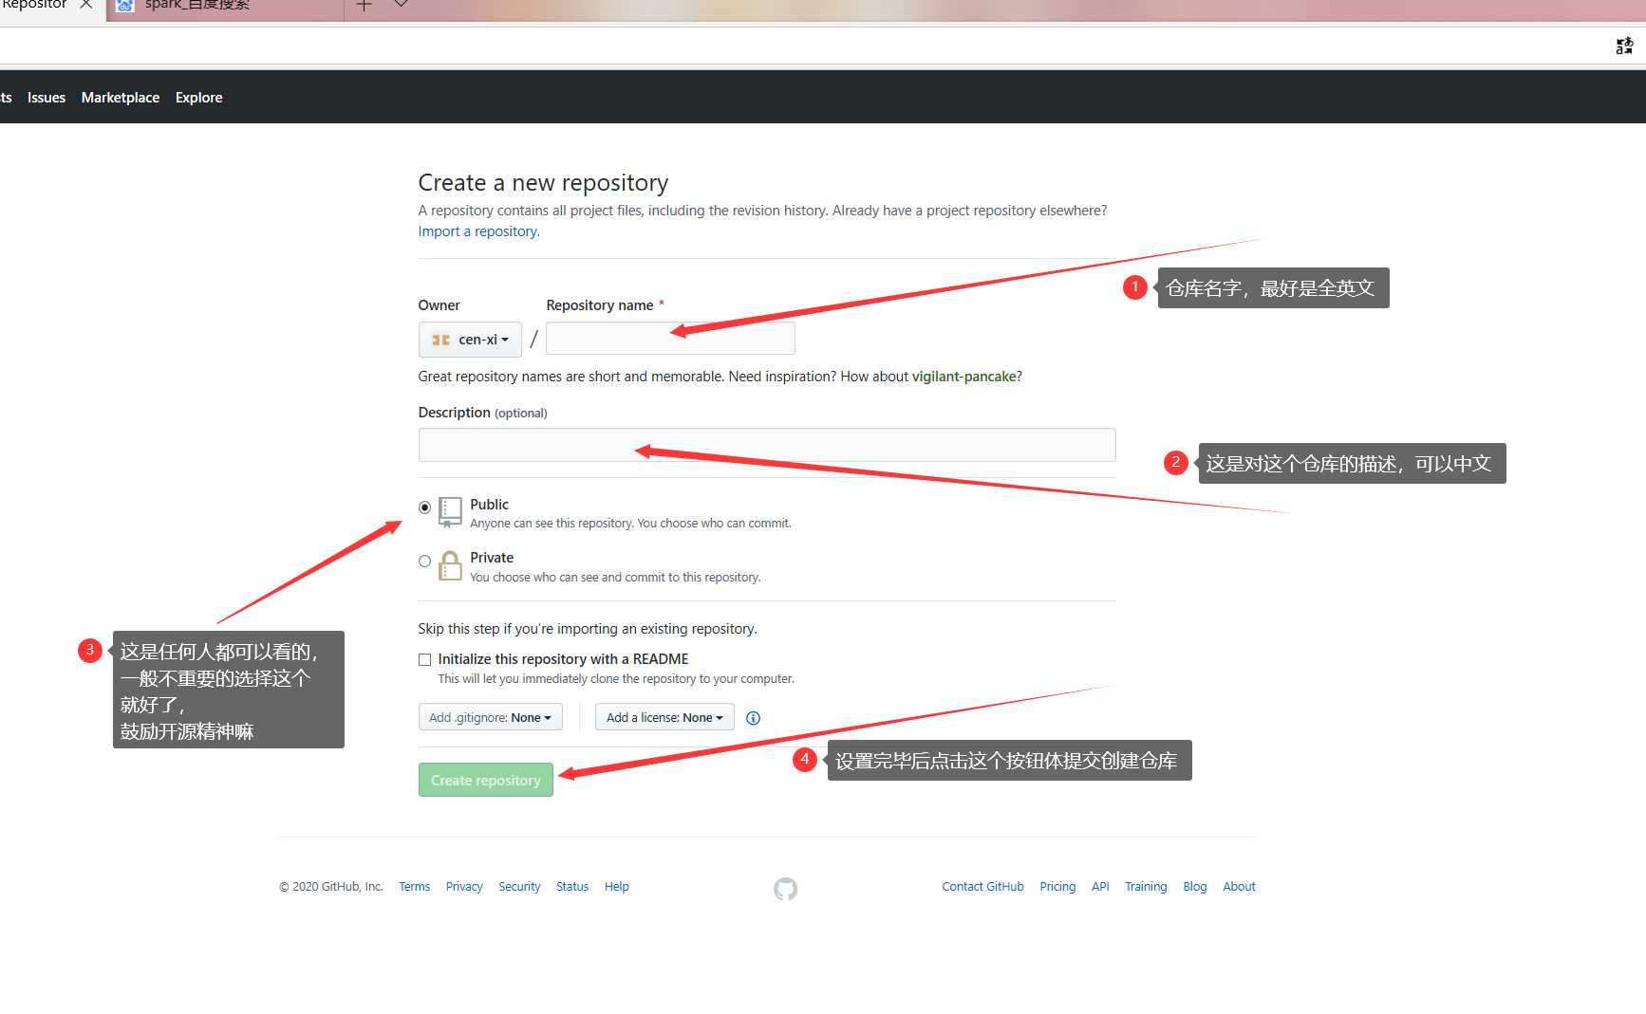Viewport: 1646px width, 1014px height.
Task: Click the Public option label text
Action: coord(489,505)
